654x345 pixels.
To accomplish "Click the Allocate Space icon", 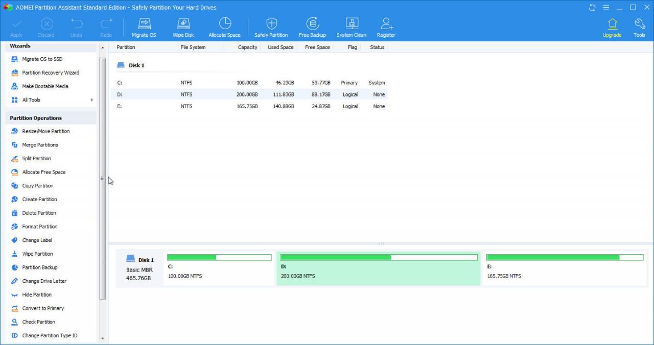I will [224, 27].
